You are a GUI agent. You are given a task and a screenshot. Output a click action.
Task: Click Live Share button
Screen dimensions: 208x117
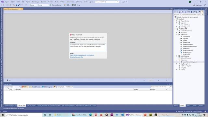pyautogui.click(x=198, y=5)
